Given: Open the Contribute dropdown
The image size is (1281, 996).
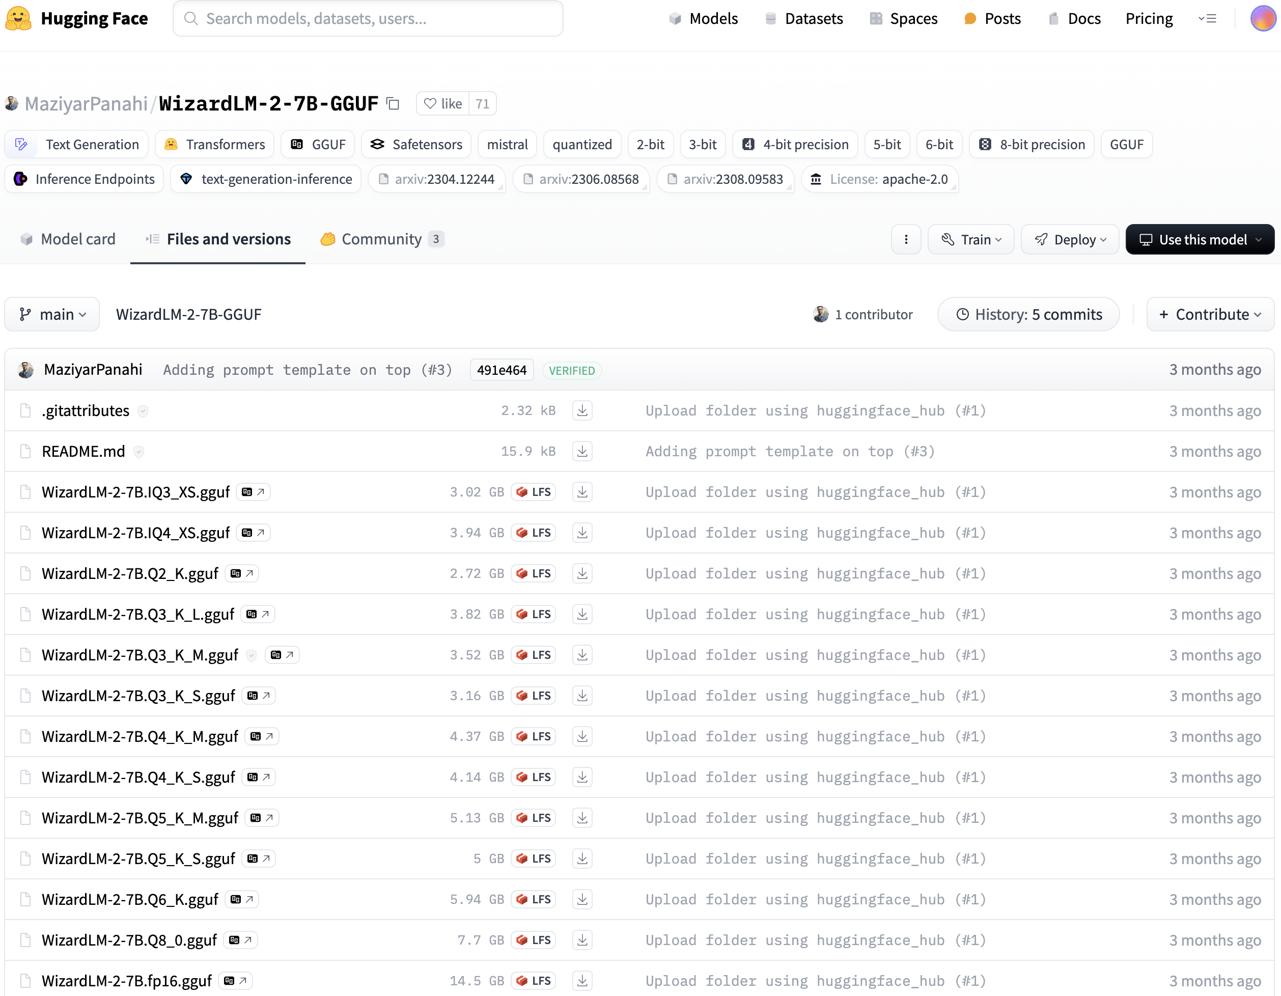Looking at the screenshot, I should (1210, 314).
